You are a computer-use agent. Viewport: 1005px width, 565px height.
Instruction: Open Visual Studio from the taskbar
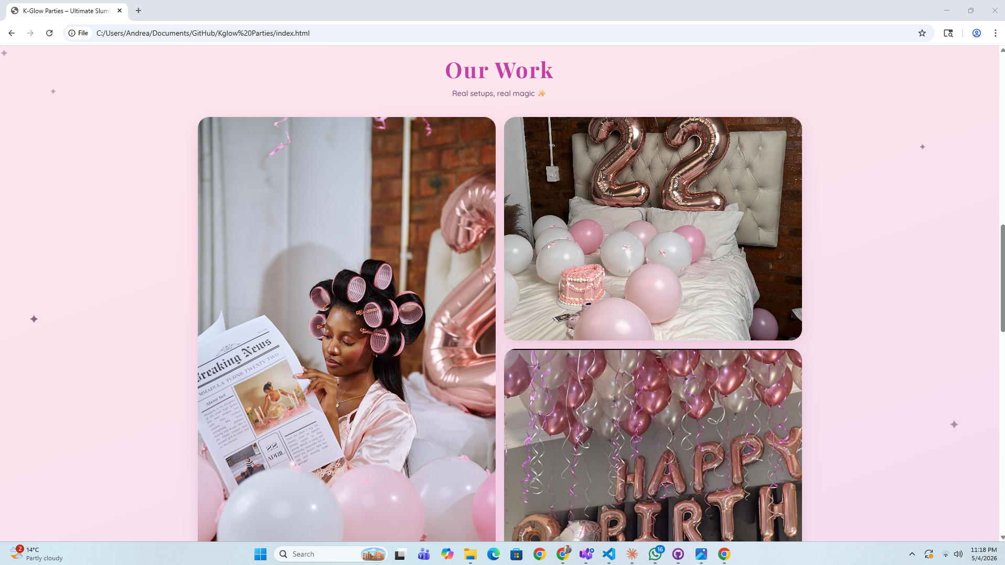point(586,554)
